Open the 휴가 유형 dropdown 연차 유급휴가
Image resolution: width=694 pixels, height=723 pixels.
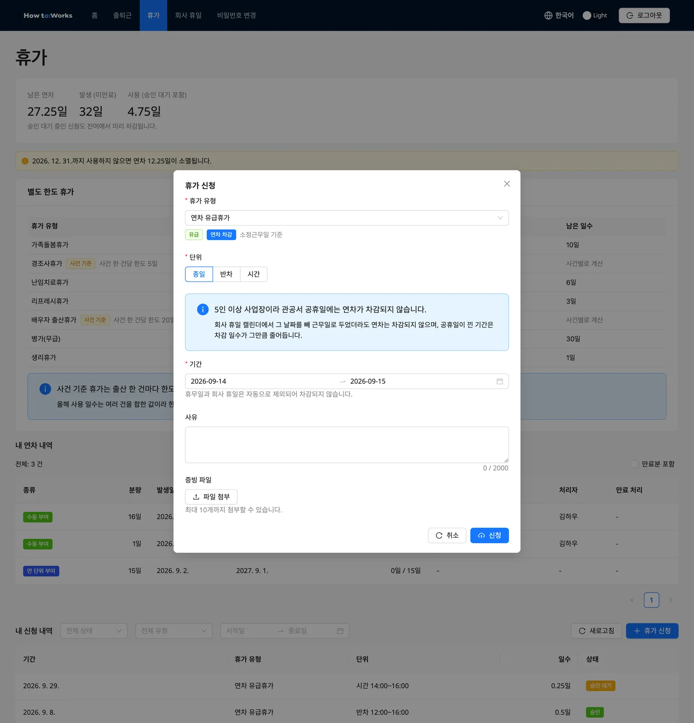[x=347, y=218]
